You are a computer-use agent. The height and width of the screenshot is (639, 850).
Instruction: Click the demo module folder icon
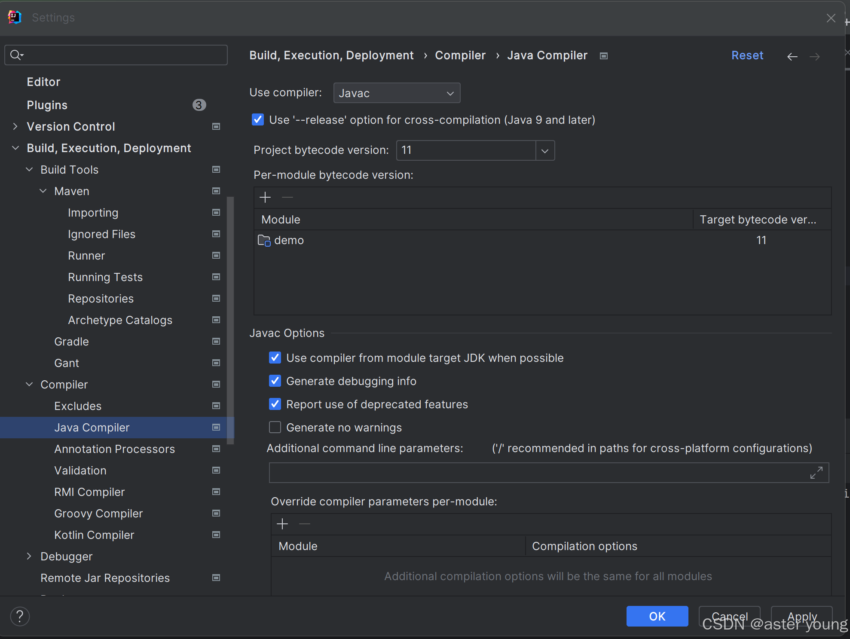pyautogui.click(x=264, y=240)
